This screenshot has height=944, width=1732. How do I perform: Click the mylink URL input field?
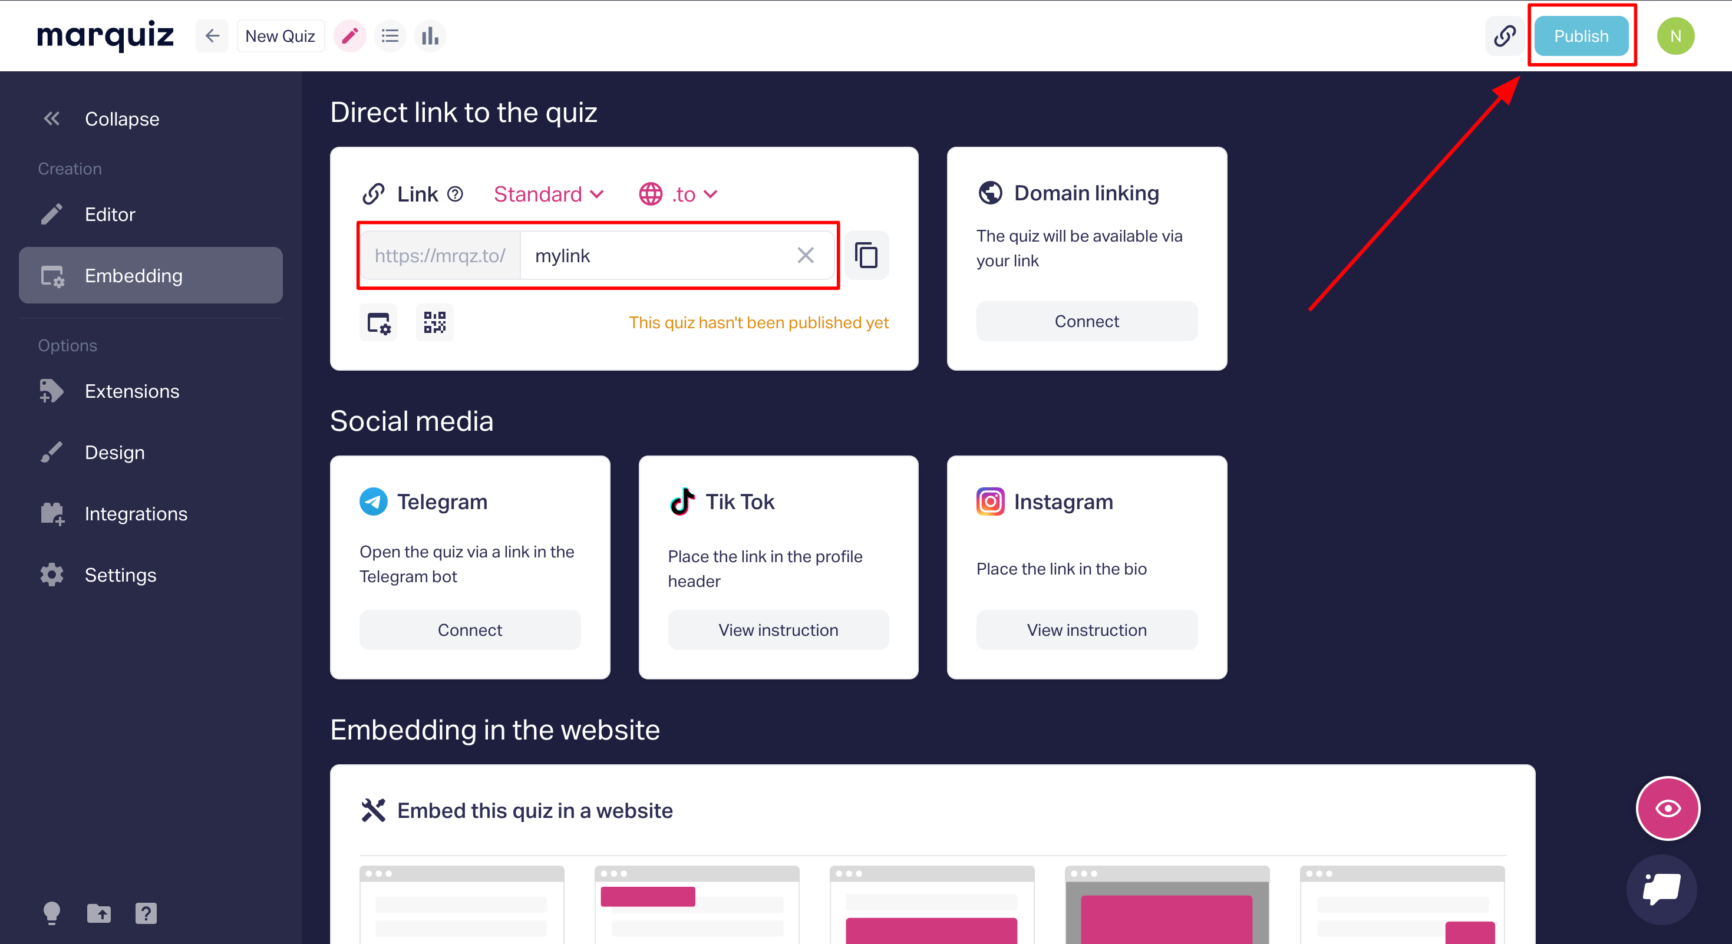652,256
